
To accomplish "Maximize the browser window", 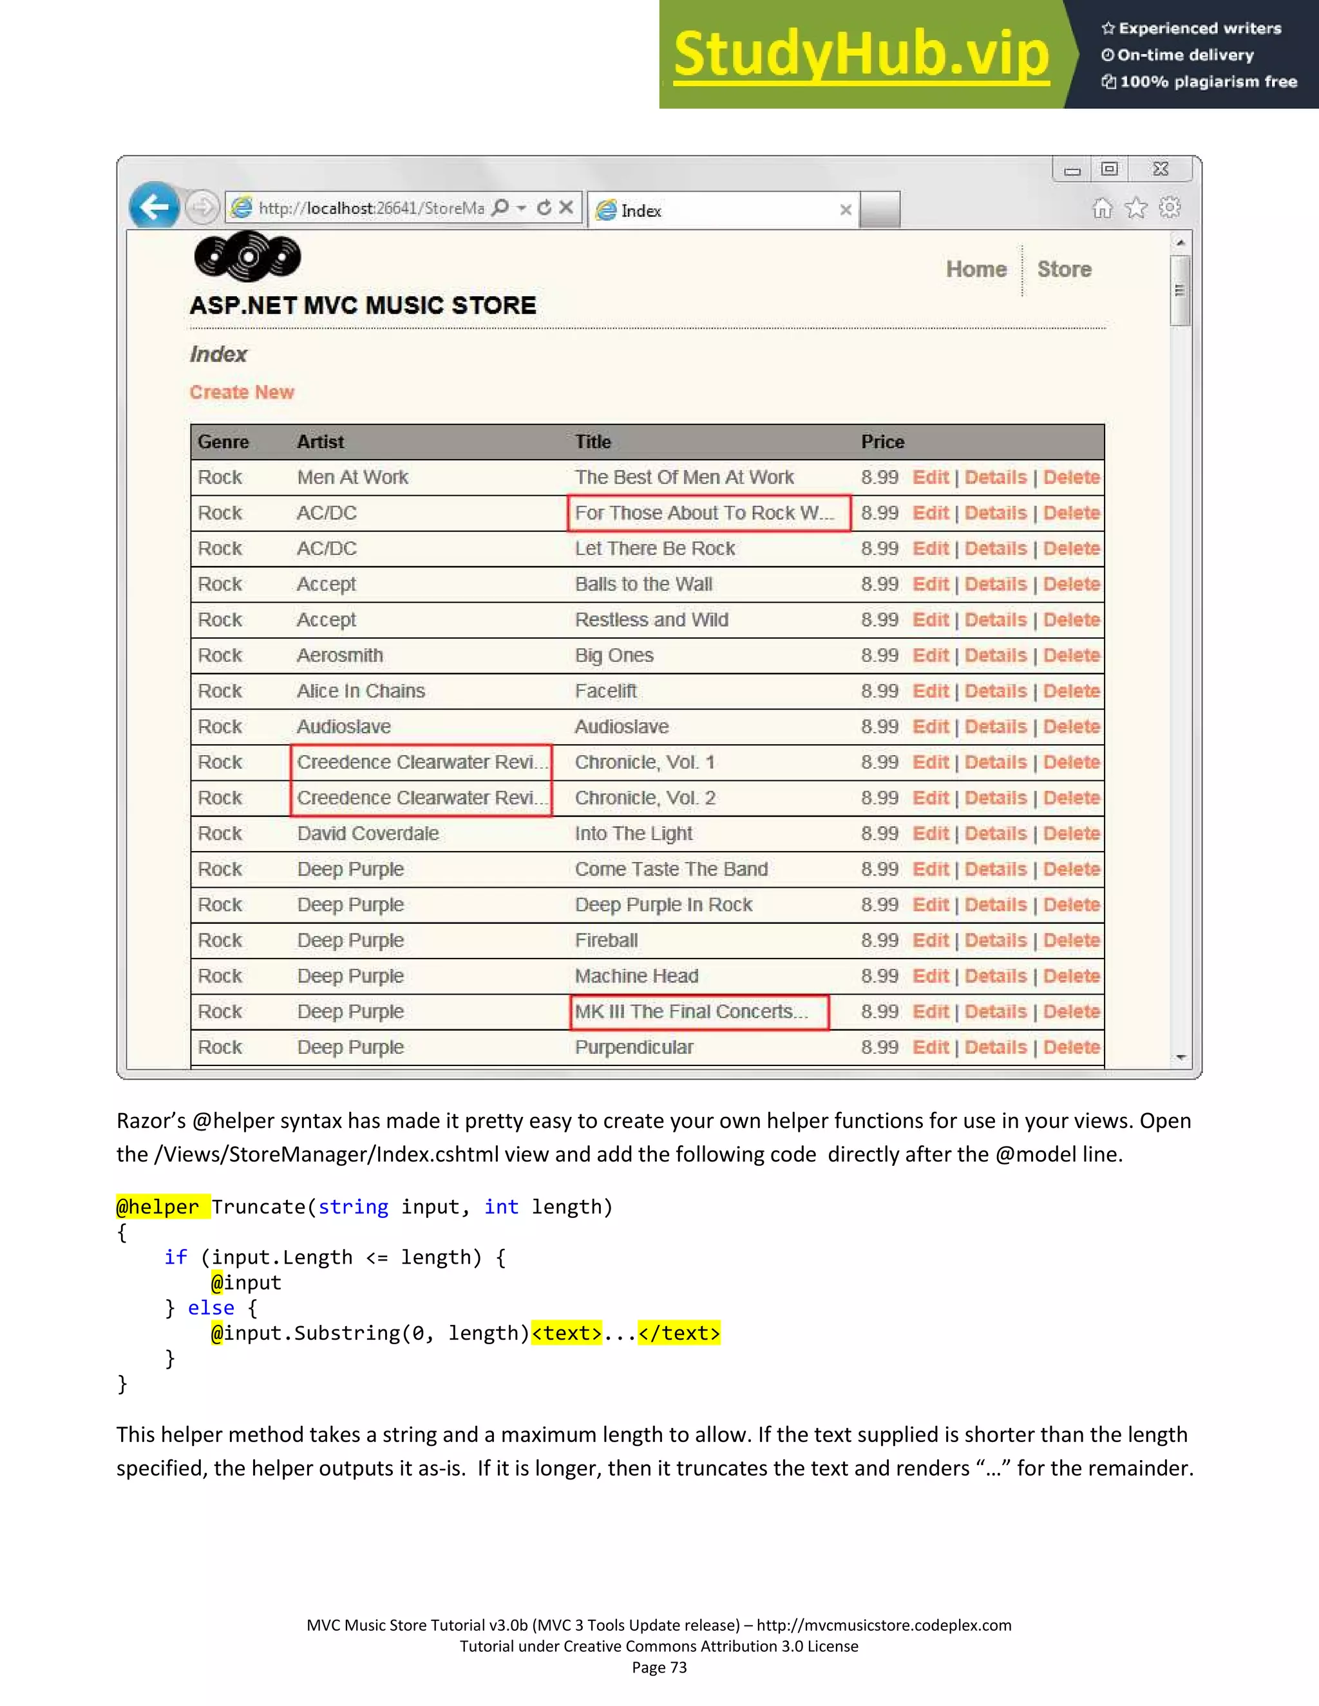I will pyautogui.click(x=1109, y=169).
